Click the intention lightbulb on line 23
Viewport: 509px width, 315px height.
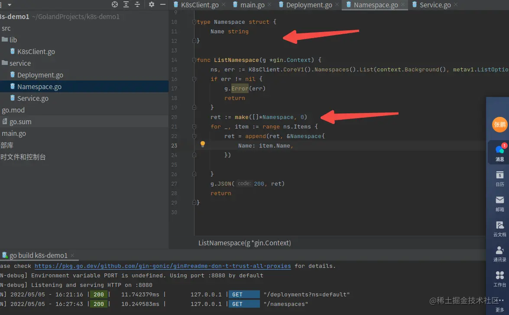[x=203, y=144]
